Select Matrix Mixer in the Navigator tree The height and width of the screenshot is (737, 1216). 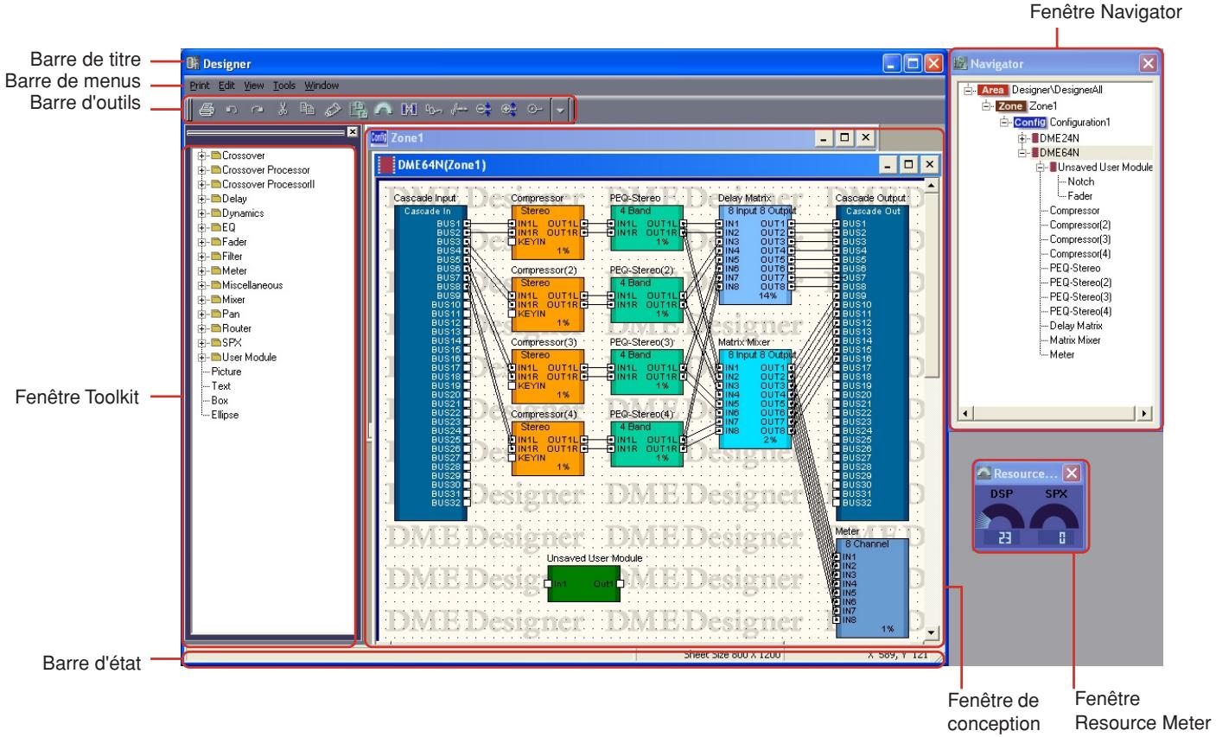[x=1075, y=340]
